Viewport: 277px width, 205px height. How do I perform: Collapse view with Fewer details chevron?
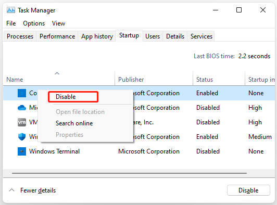pyautogui.click(x=11, y=190)
